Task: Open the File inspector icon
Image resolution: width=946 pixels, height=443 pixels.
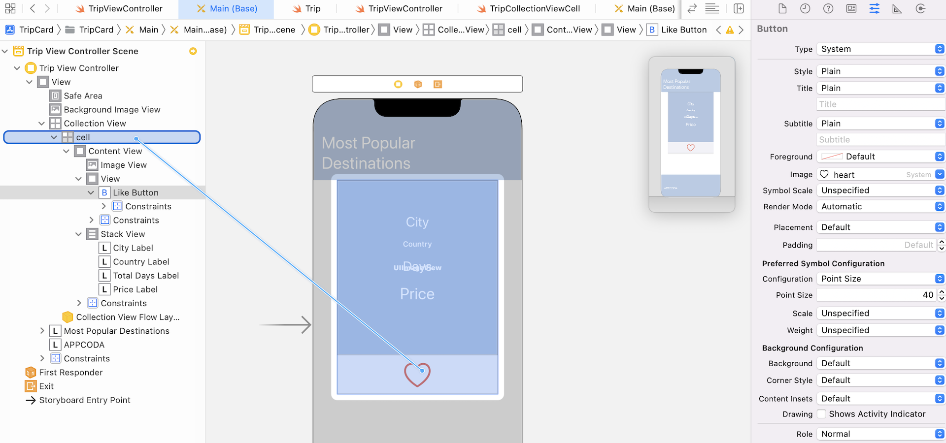Action: 782,9
